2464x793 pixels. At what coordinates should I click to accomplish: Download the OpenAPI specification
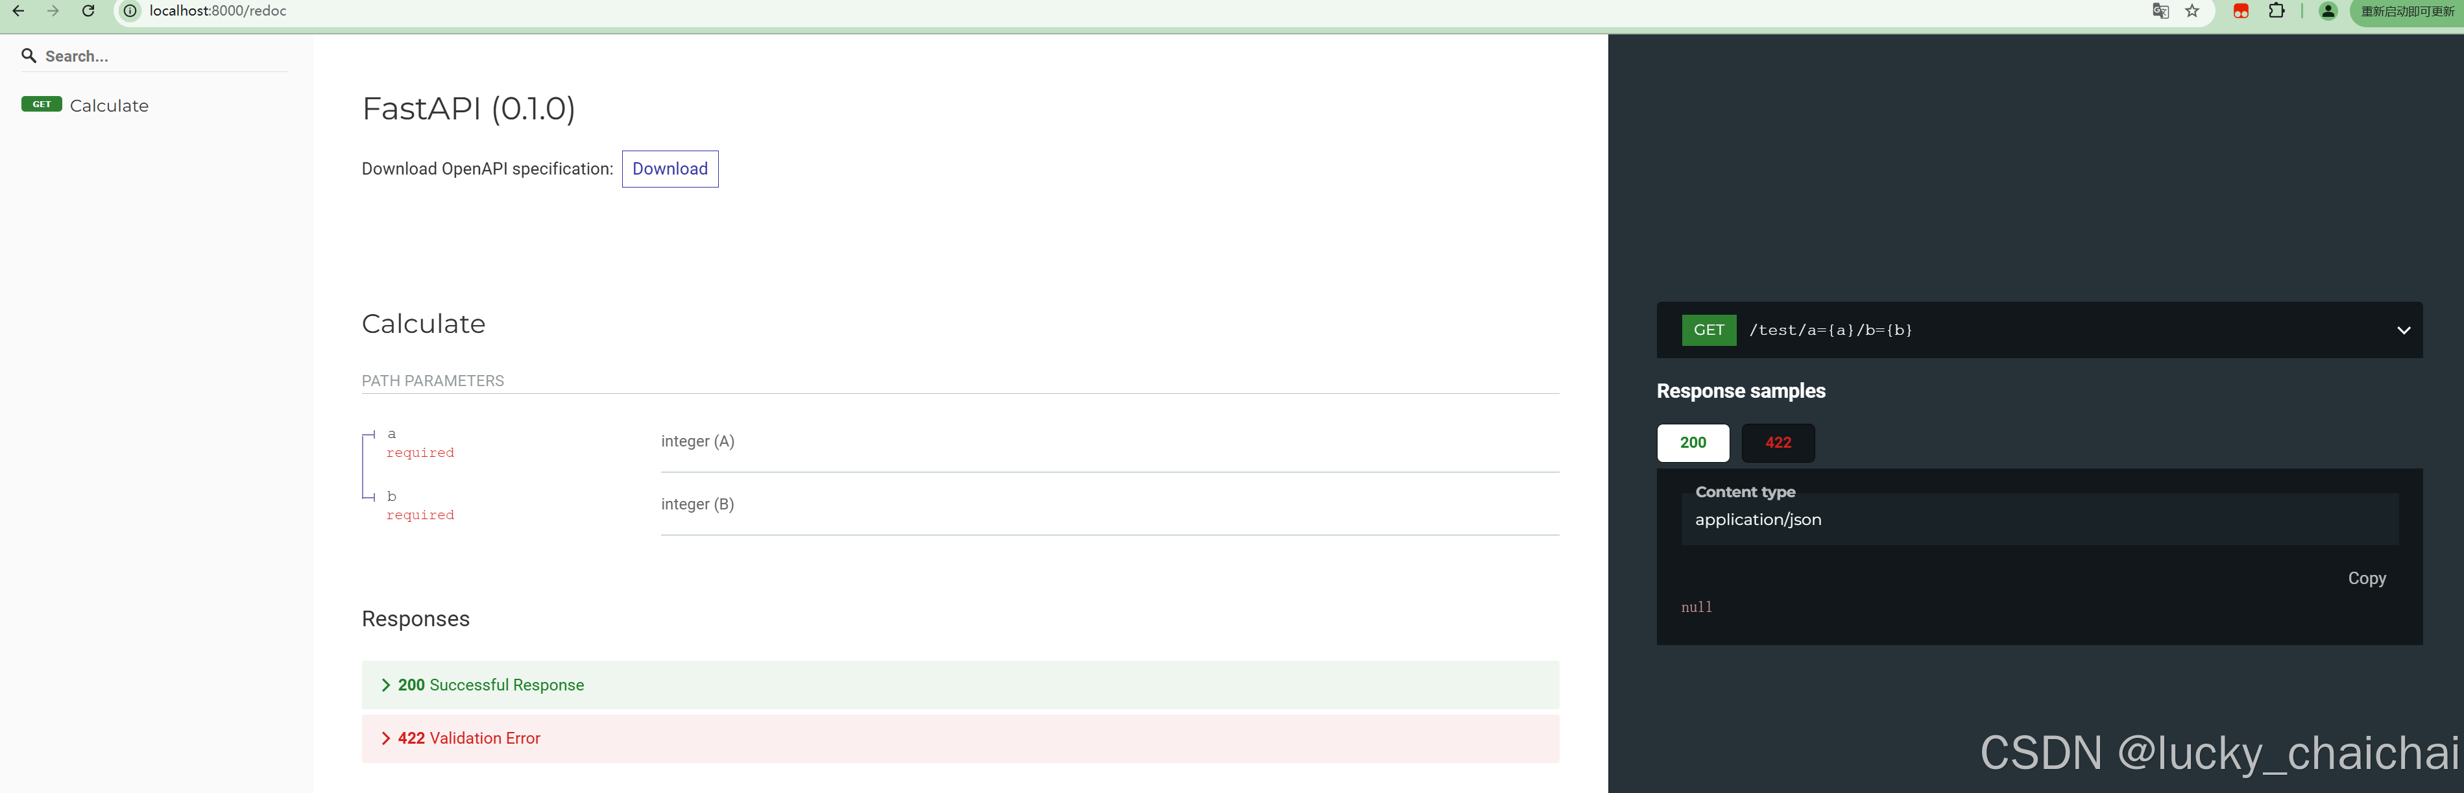point(670,168)
